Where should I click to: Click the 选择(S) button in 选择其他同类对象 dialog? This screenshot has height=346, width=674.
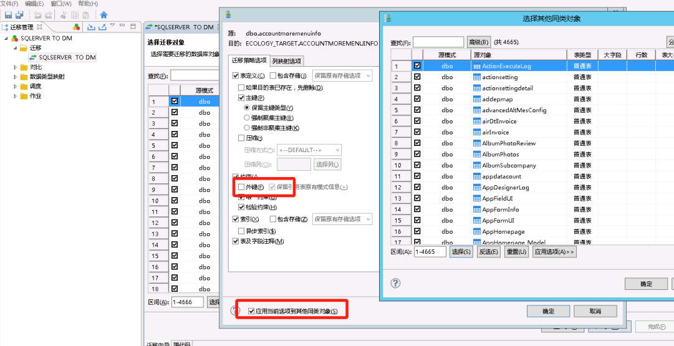point(461,252)
